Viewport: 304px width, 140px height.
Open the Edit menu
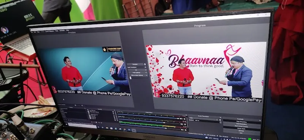35,32
